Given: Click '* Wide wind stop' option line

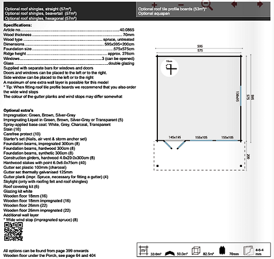Looking at the screenshot, I should [41, 220].
